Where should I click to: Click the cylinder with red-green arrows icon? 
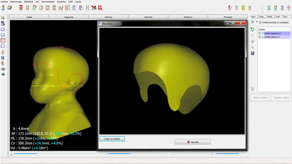click(276, 8)
